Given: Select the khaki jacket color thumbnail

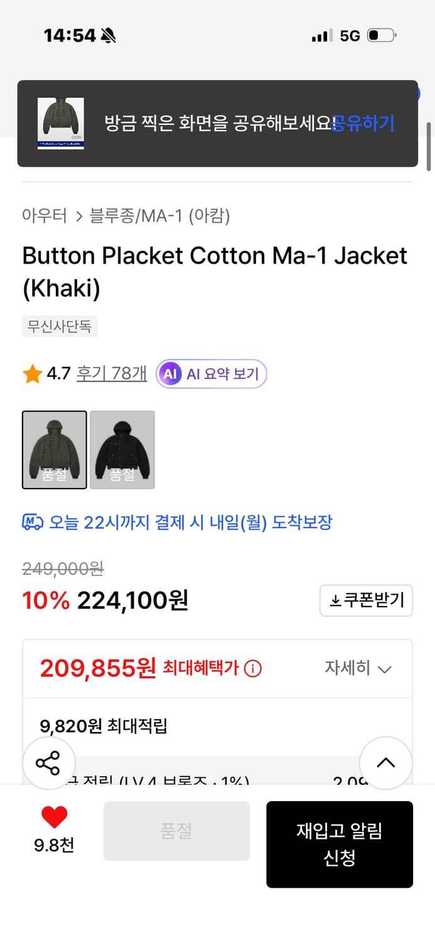Looking at the screenshot, I should pyautogui.click(x=55, y=449).
